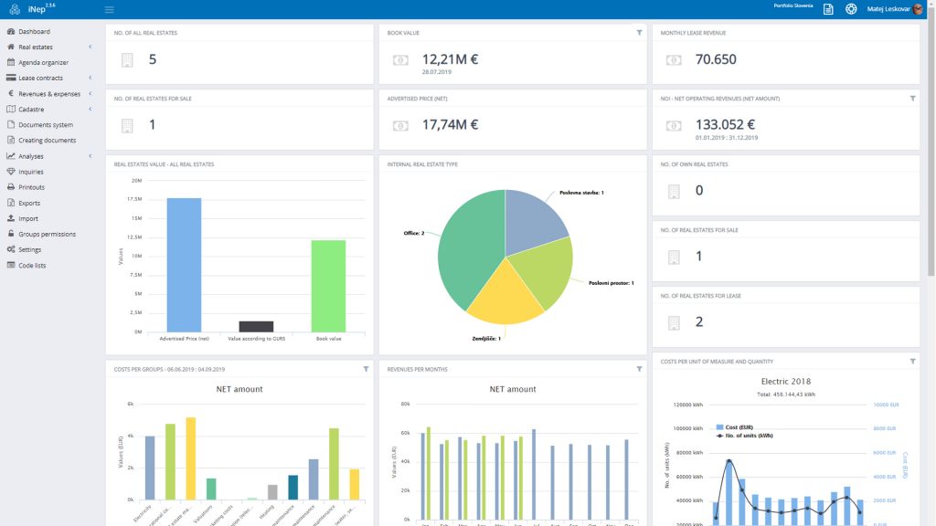Select the Printouts icon
Viewport: 936px width, 526px height.
coord(12,186)
